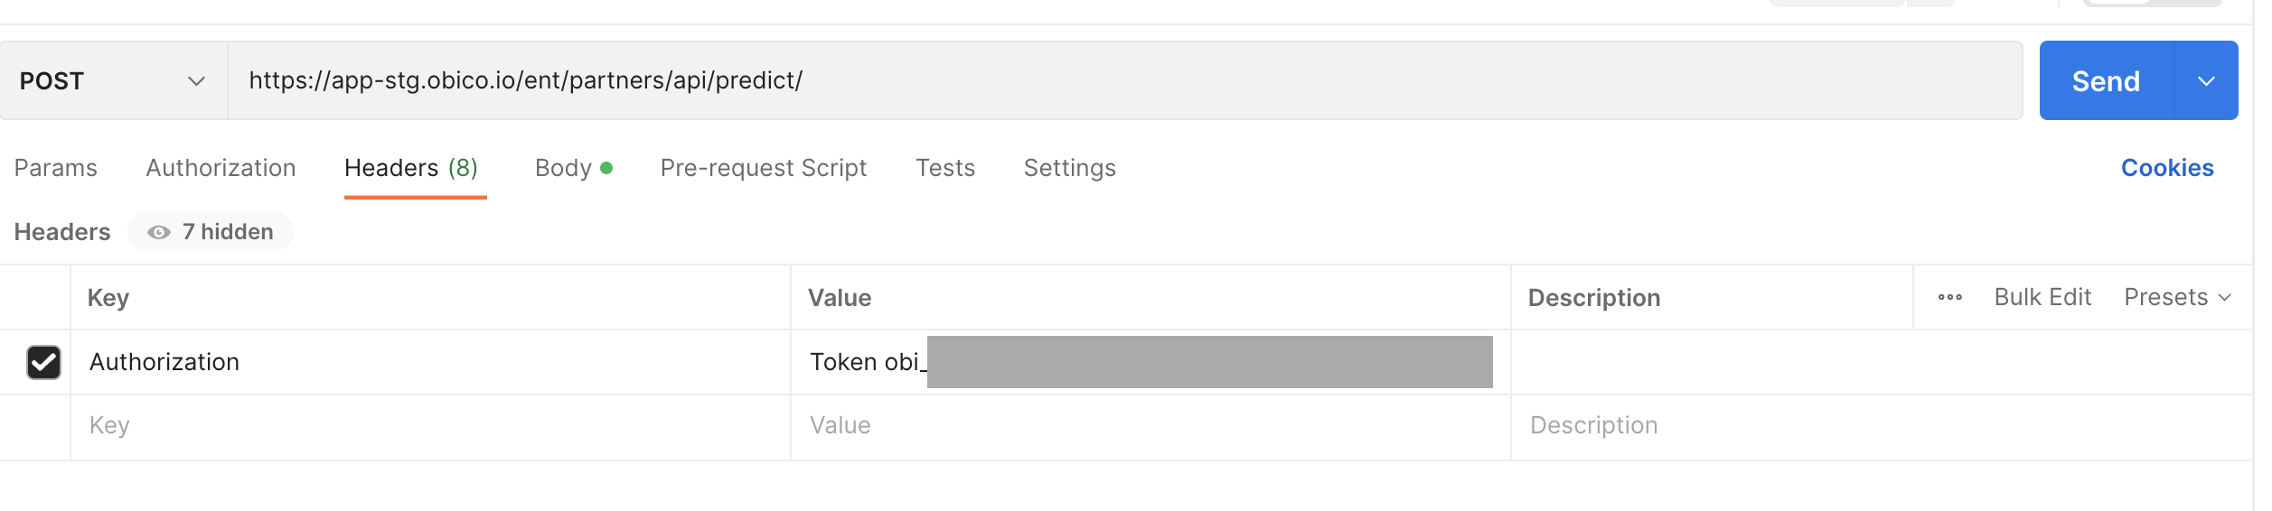Click the empty Description field in new row
Viewport: 2272px width, 511px height.
1881,426
